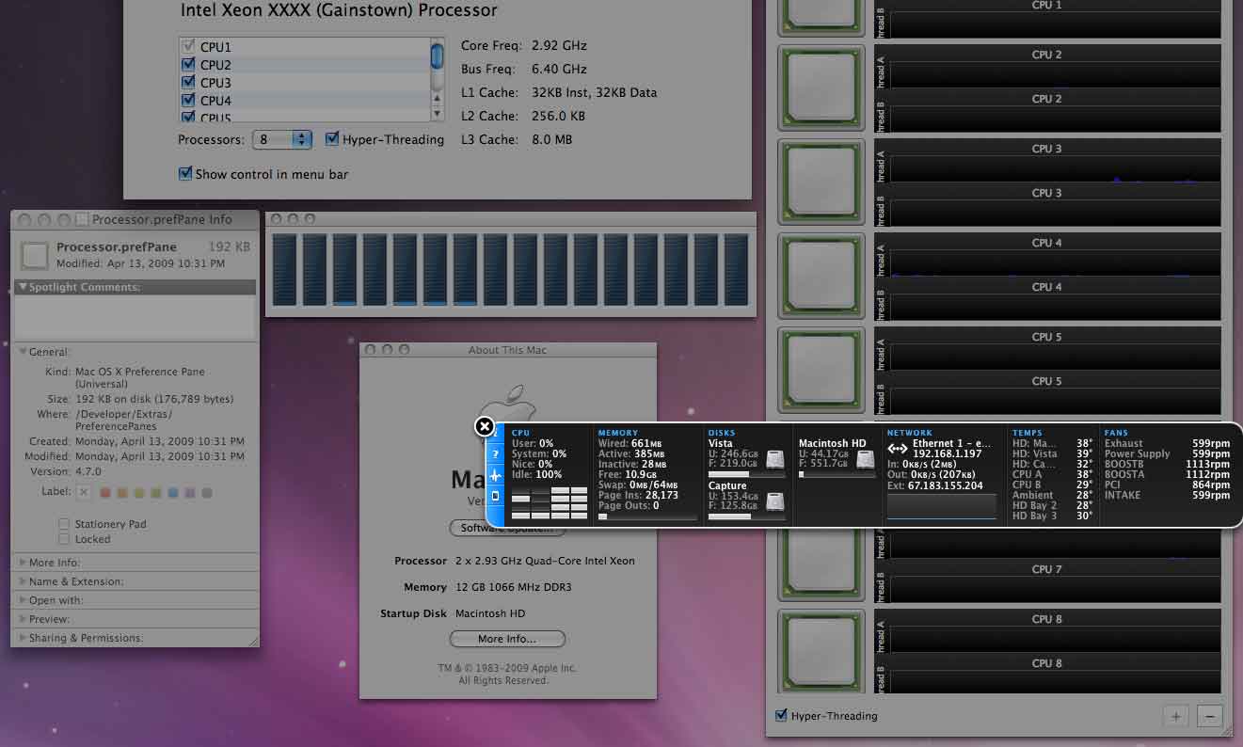1243x747 pixels.
Task: Click the plus button in CPU graph window
Action: coord(1175,716)
